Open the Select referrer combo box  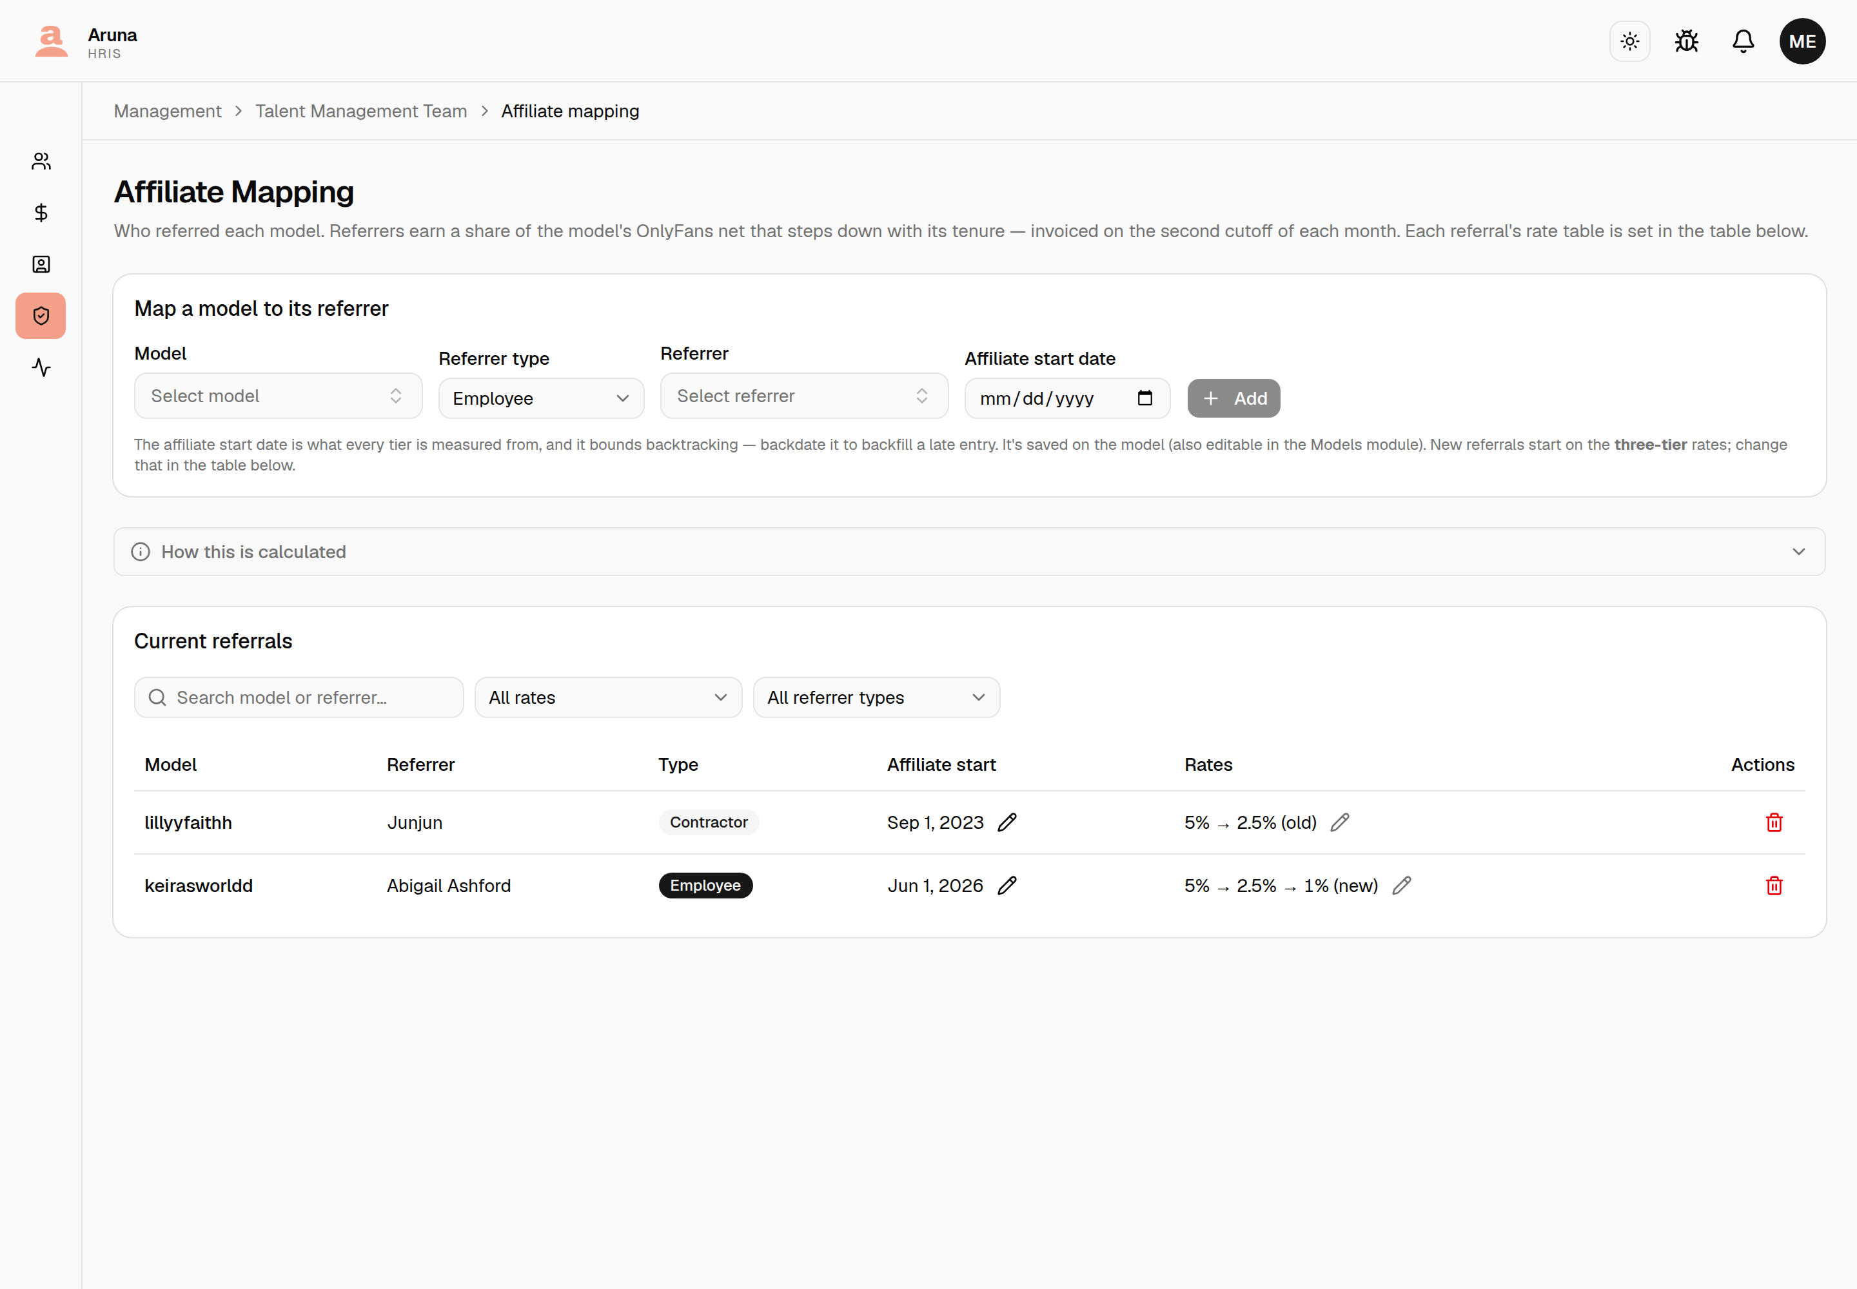click(x=804, y=396)
